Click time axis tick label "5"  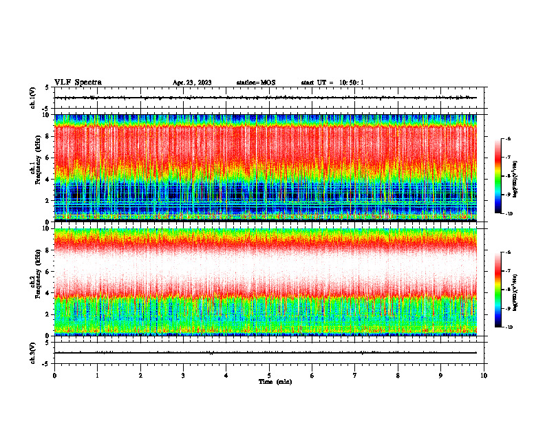tap(269, 376)
